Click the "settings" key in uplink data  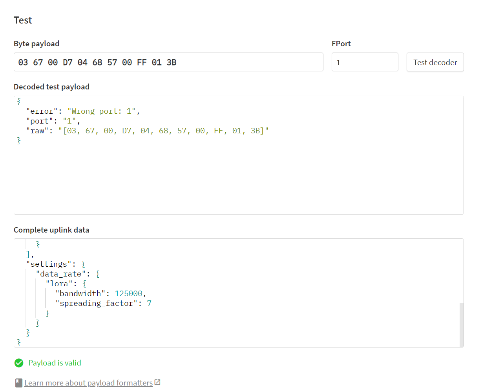[49, 264]
